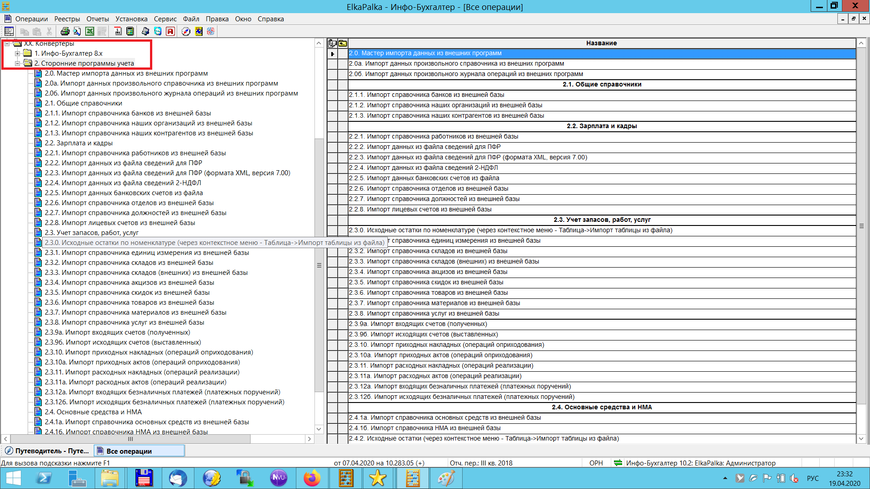Select table row 2.3.8. Импорт справочника услуг
This screenshot has width=870, height=489.
[602, 314]
